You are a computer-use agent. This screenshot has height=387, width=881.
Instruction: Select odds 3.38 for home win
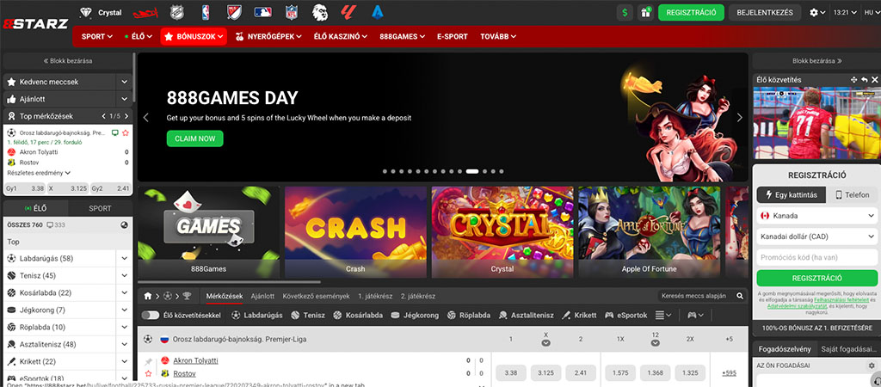511,373
